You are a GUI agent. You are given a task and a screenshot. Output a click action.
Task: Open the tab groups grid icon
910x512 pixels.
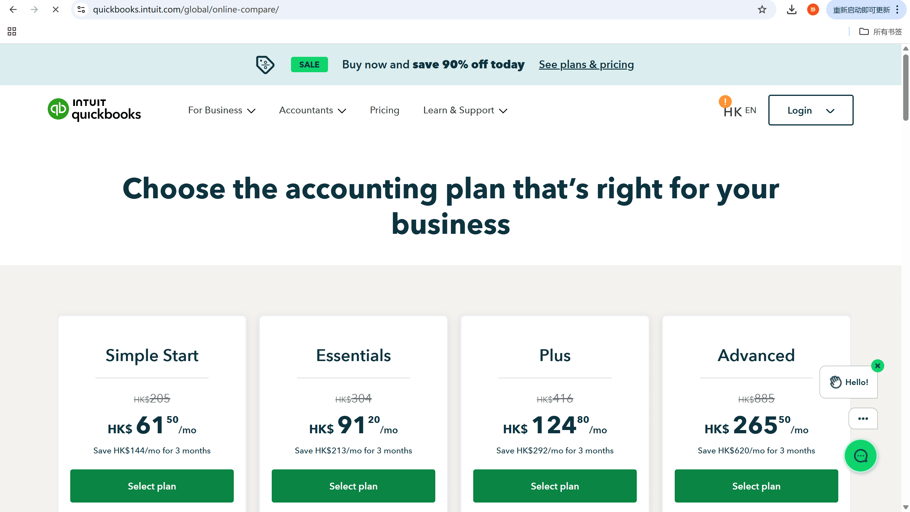tap(11, 31)
